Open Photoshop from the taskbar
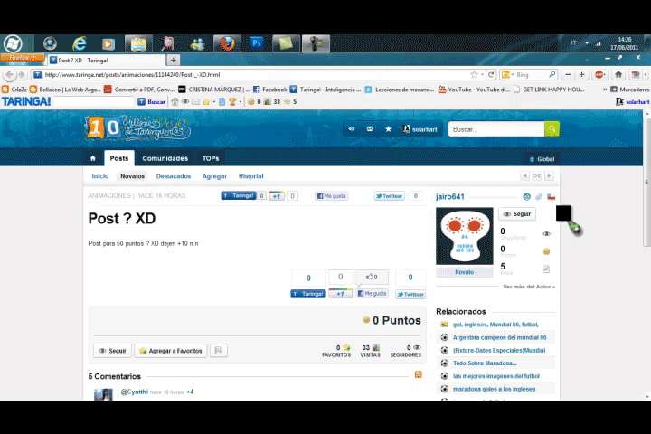The height and width of the screenshot is (434, 651). 256,43
